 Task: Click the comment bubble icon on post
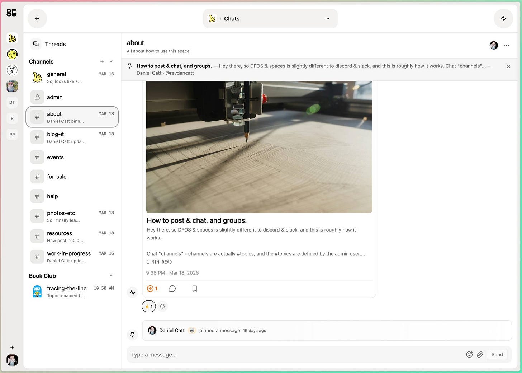coord(172,289)
